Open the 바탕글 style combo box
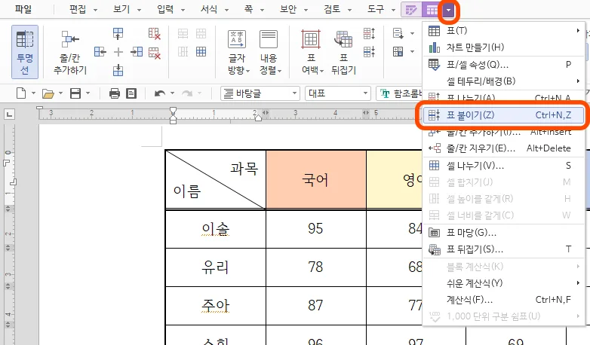 pos(260,93)
